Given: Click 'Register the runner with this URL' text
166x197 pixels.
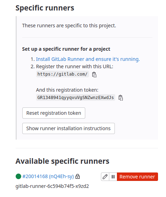Looking at the screenshot, I should tap(74, 66).
